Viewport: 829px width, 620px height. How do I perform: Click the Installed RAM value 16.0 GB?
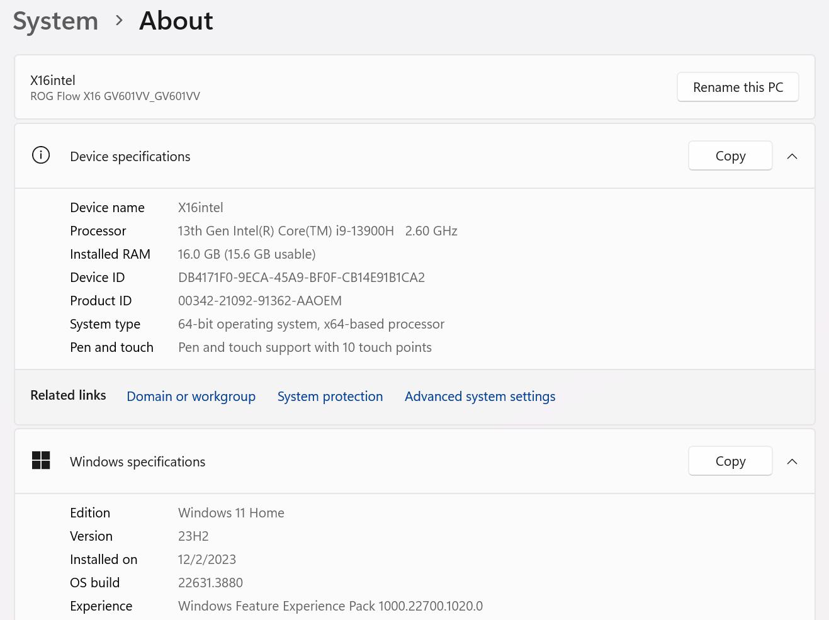[247, 254]
